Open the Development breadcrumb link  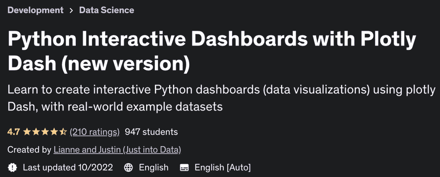35,10
